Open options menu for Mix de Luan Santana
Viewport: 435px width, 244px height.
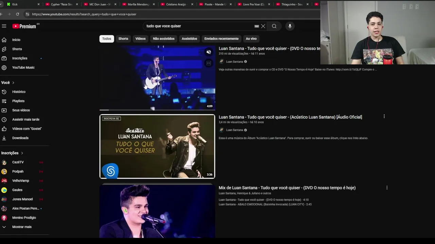coord(387,188)
